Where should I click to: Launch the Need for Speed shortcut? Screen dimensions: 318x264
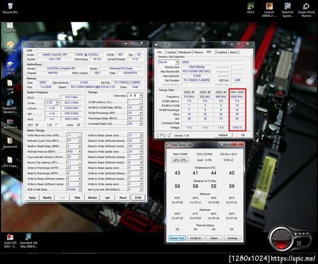click(x=288, y=10)
